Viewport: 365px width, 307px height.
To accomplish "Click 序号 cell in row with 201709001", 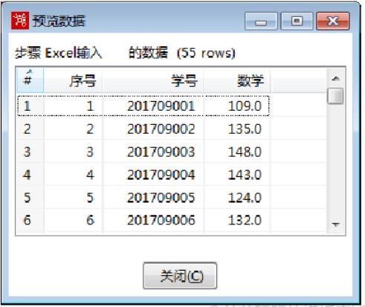I will coord(73,106).
